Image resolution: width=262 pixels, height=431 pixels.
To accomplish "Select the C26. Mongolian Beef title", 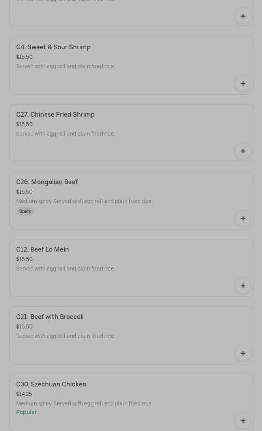I will (47, 182).
